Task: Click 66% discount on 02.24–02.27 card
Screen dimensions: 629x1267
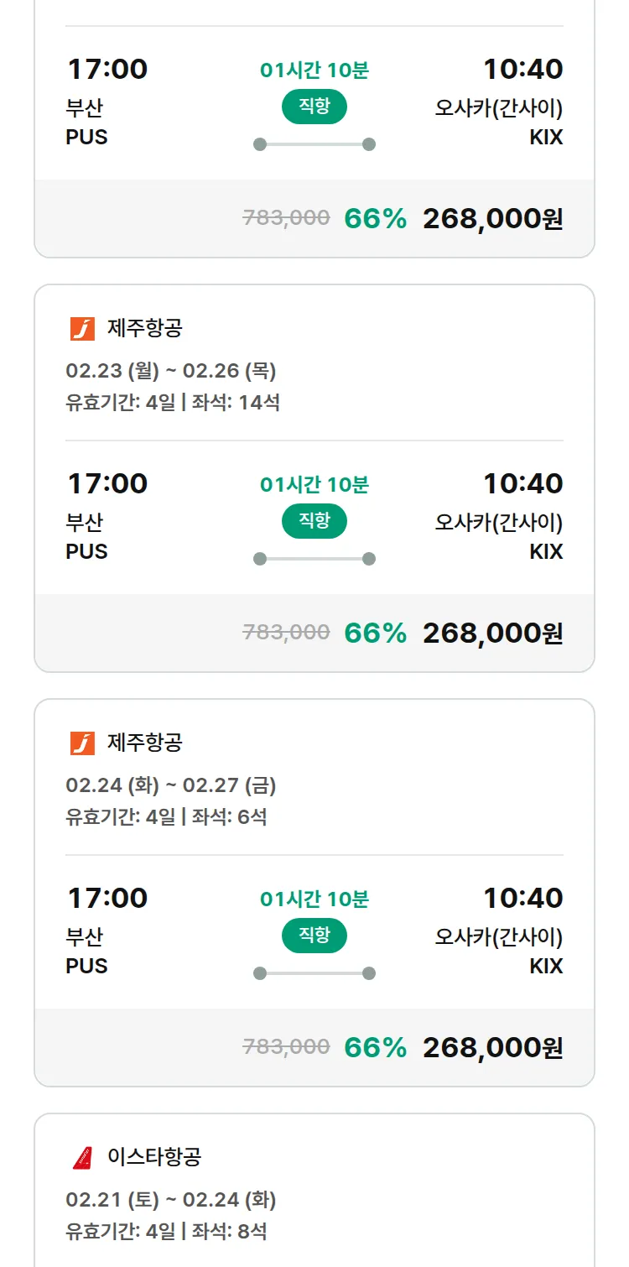Action: coord(375,1048)
